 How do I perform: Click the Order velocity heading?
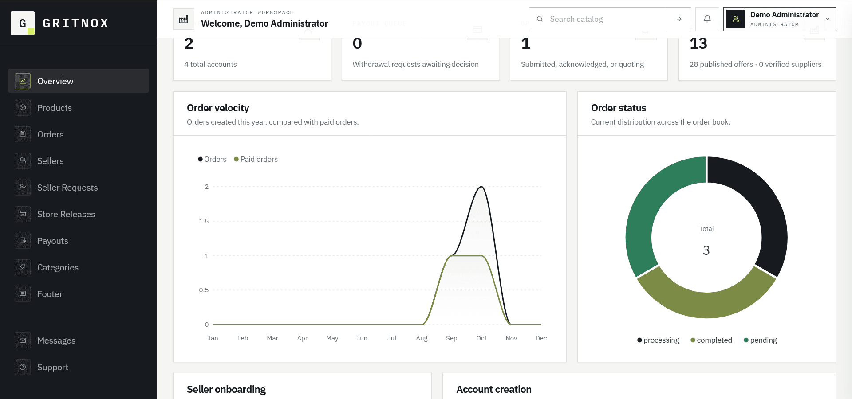point(218,108)
